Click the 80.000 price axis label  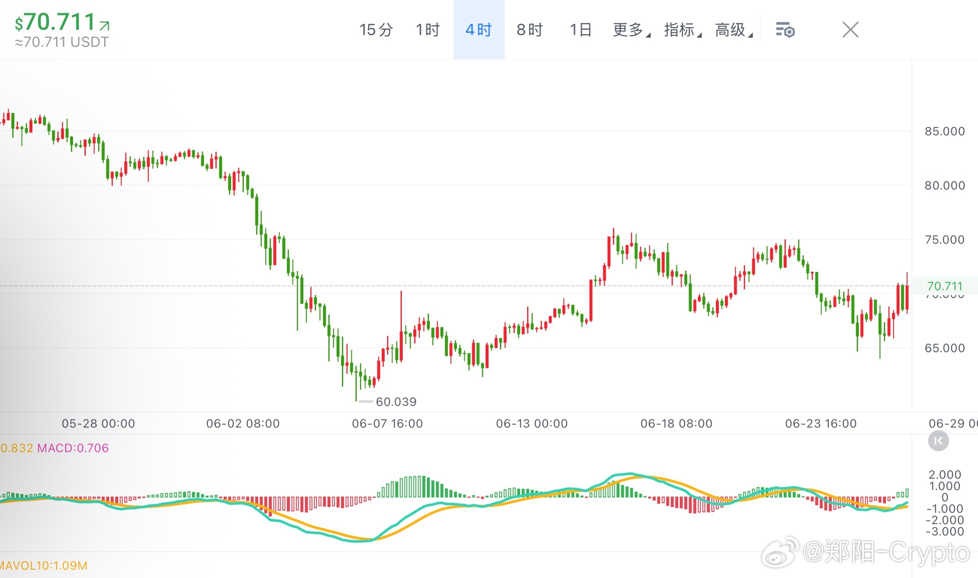coord(945,185)
